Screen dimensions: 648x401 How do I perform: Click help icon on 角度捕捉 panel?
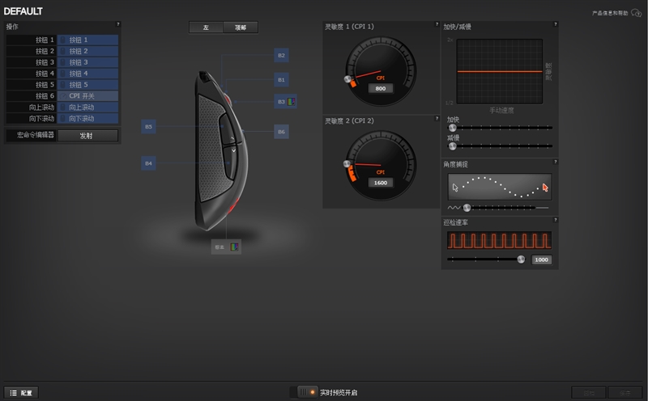[x=555, y=163]
